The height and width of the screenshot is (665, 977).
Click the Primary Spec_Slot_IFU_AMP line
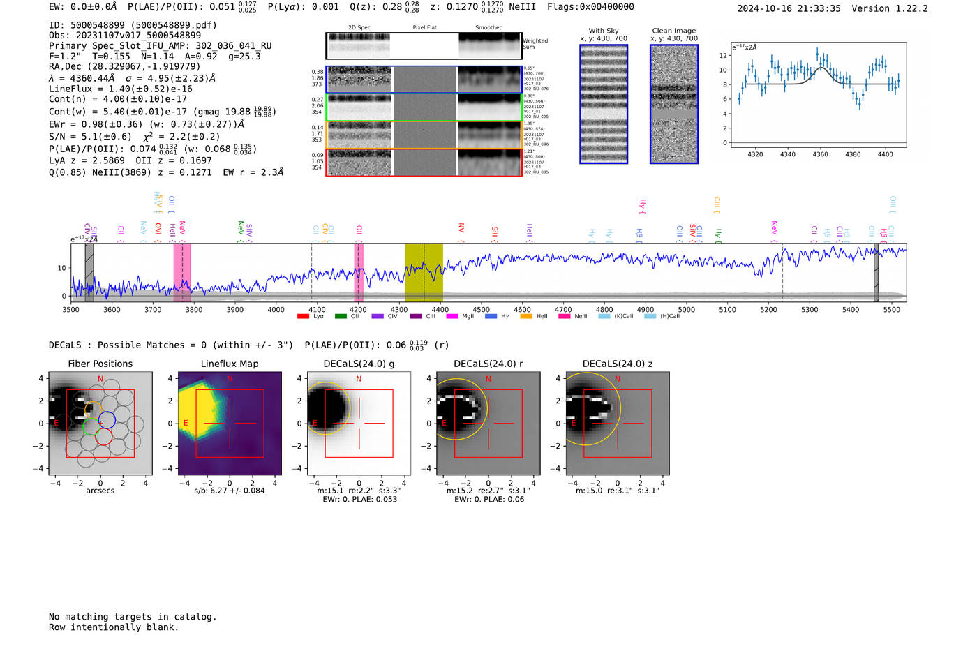[161, 45]
